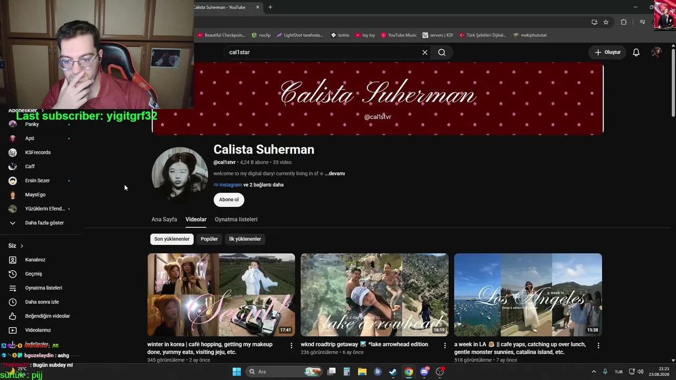Open the YouTube account avatar menu

click(x=656, y=52)
